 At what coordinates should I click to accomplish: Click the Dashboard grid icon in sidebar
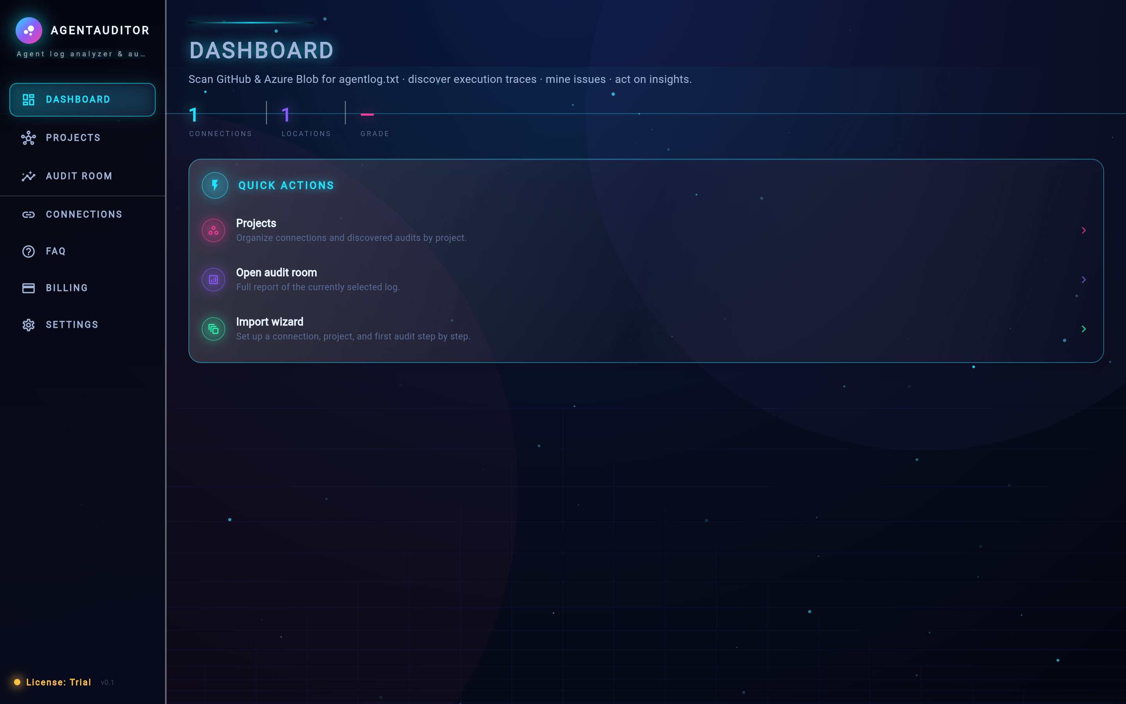(29, 100)
